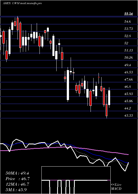Click the AMEX UWM chart title
Viewport: 138px width, 194px height.
coord(22,3)
